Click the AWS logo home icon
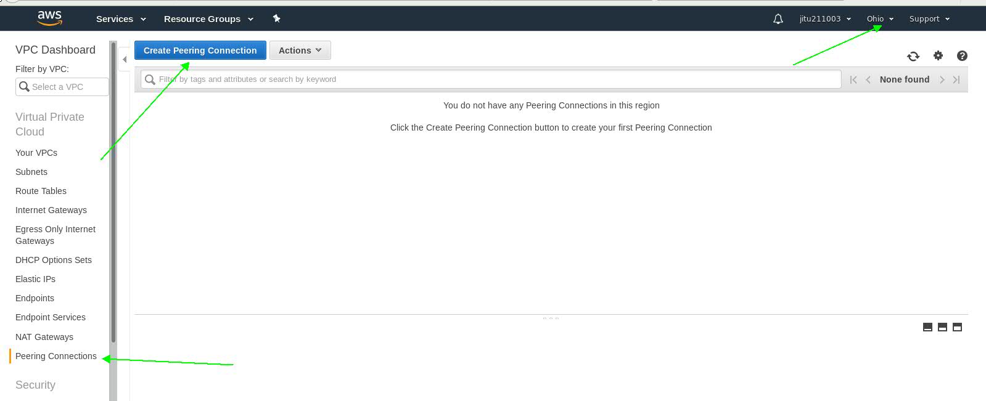 pyautogui.click(x=49, y=18)
